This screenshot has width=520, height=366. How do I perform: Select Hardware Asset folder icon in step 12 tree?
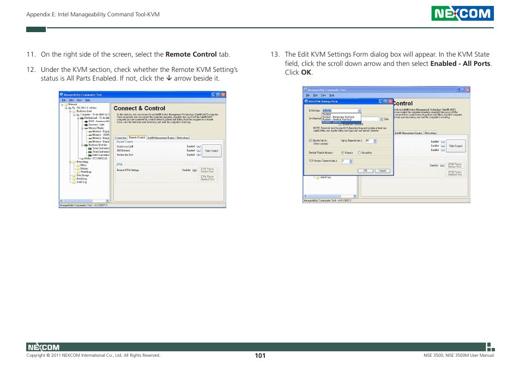[74, 111]
